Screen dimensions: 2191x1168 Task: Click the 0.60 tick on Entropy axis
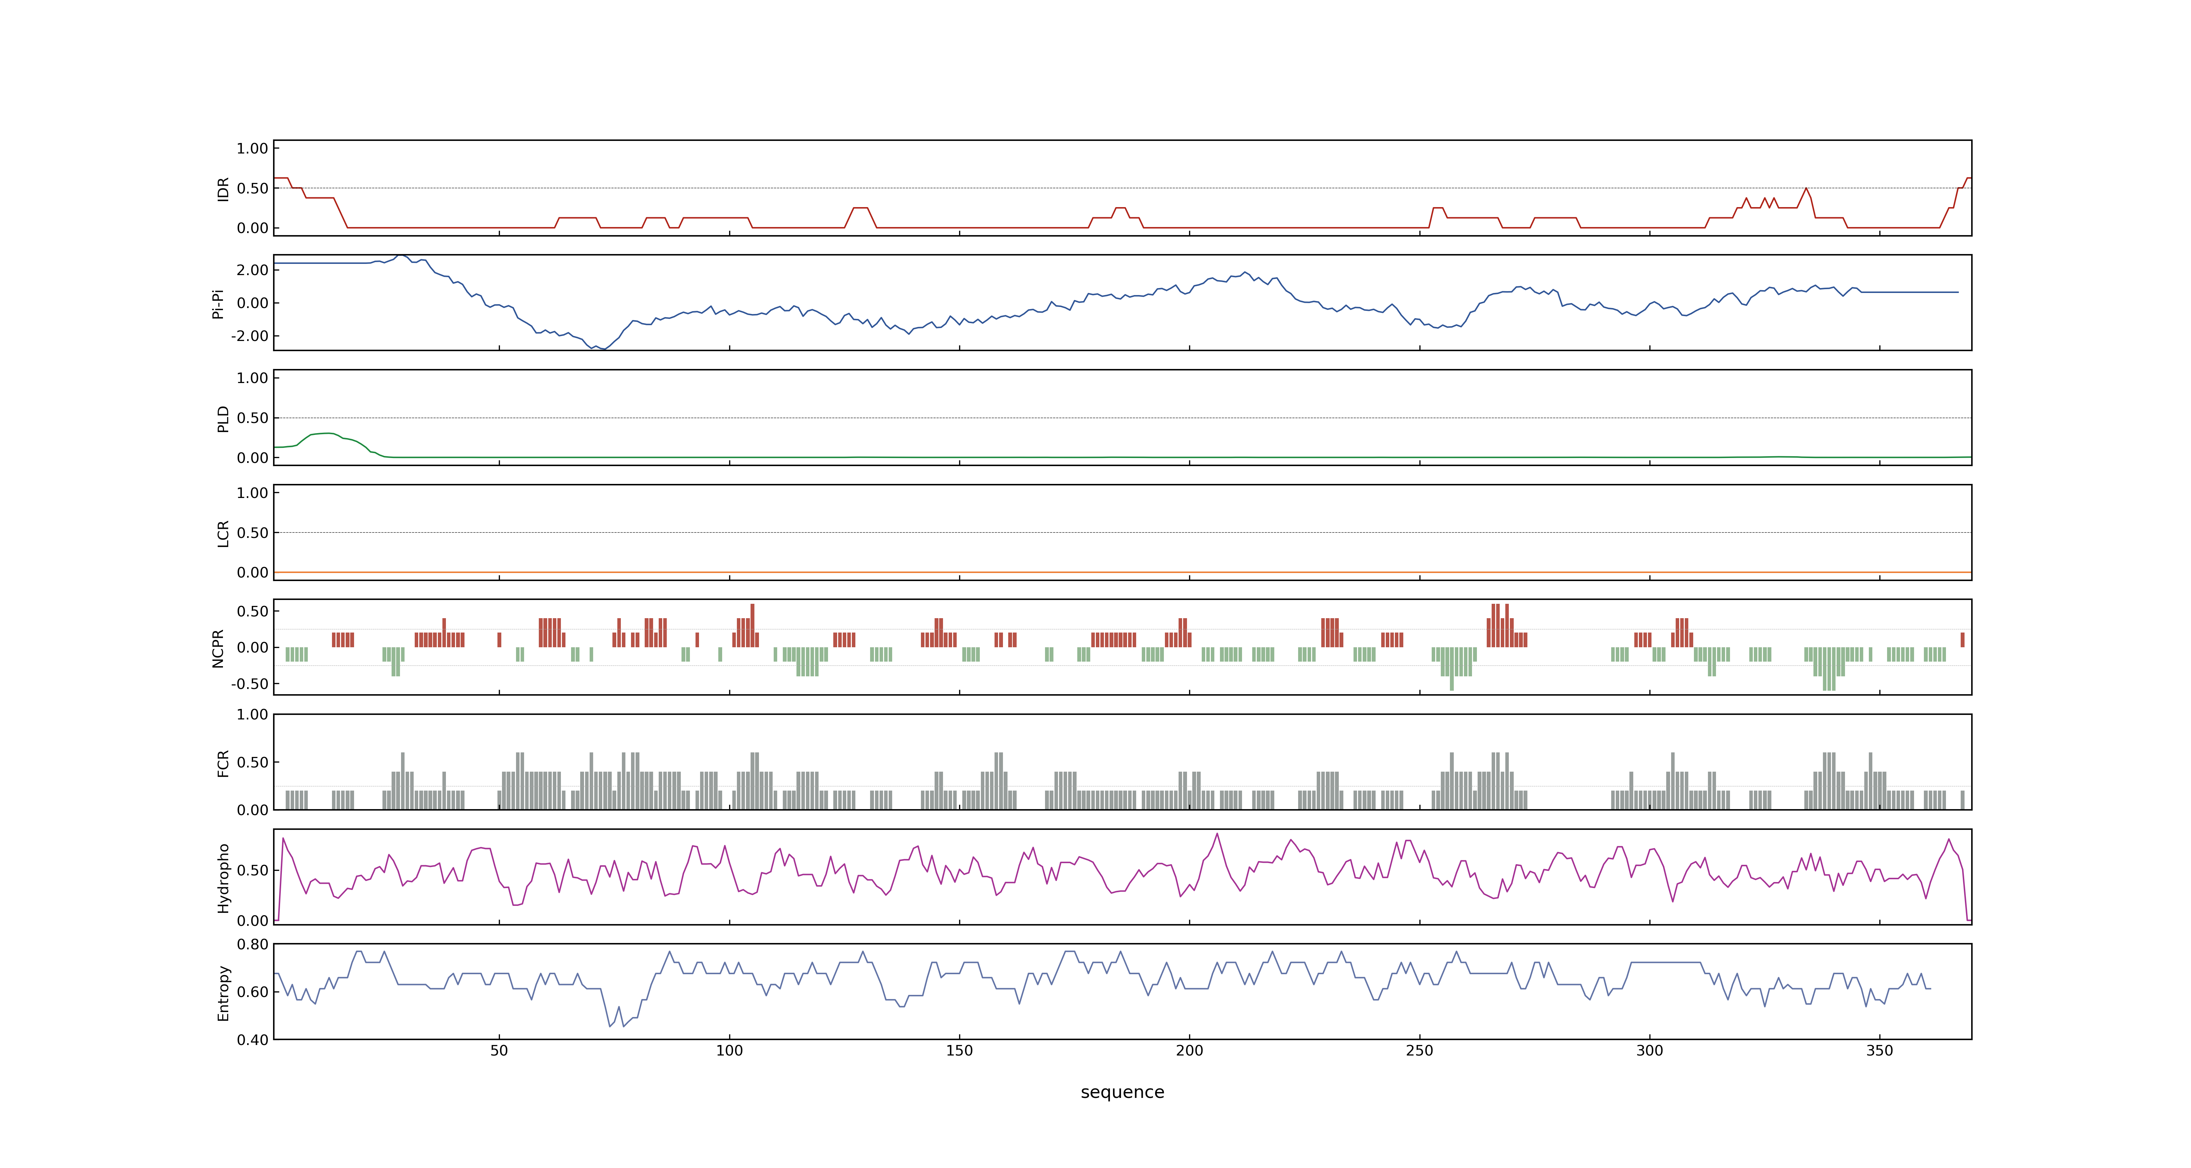[253, 992]
